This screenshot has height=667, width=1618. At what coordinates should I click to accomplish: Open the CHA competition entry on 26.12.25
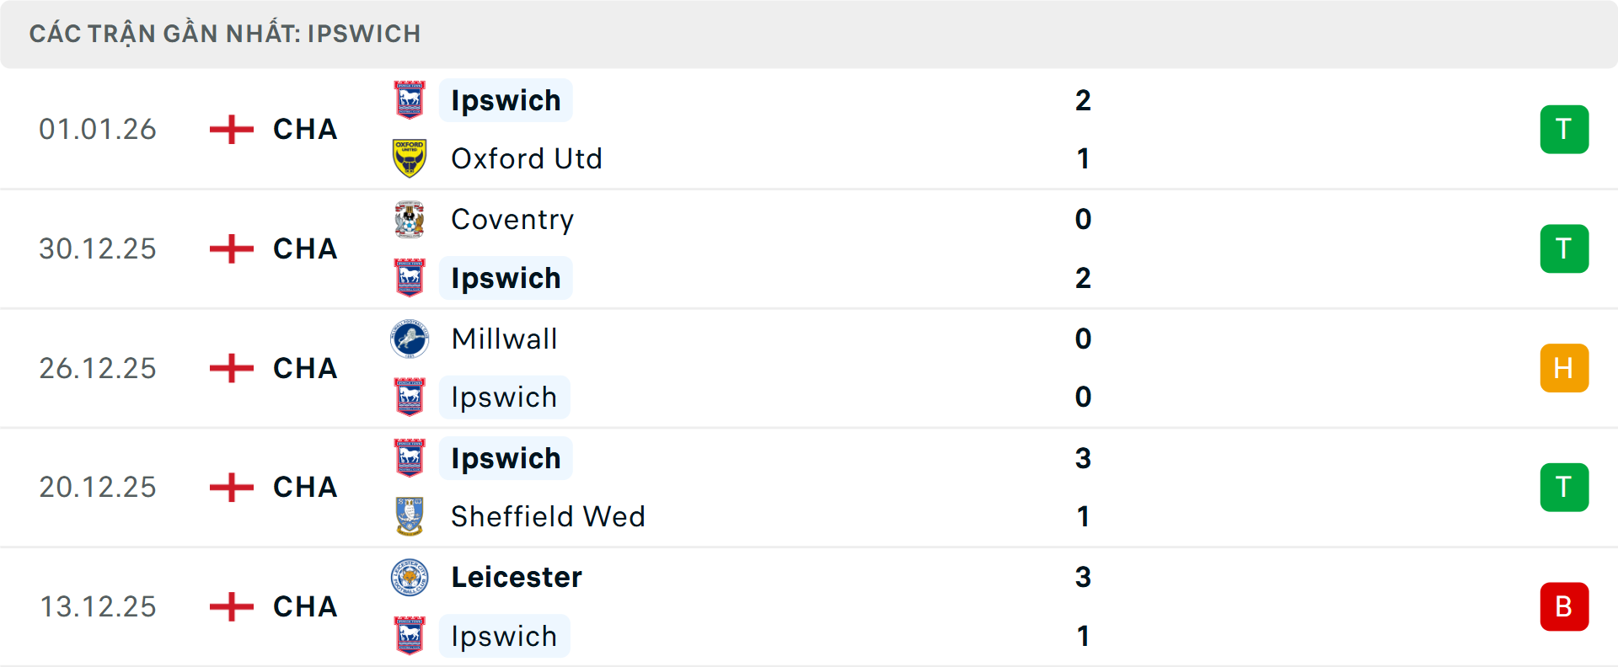(x=304, y=368)
